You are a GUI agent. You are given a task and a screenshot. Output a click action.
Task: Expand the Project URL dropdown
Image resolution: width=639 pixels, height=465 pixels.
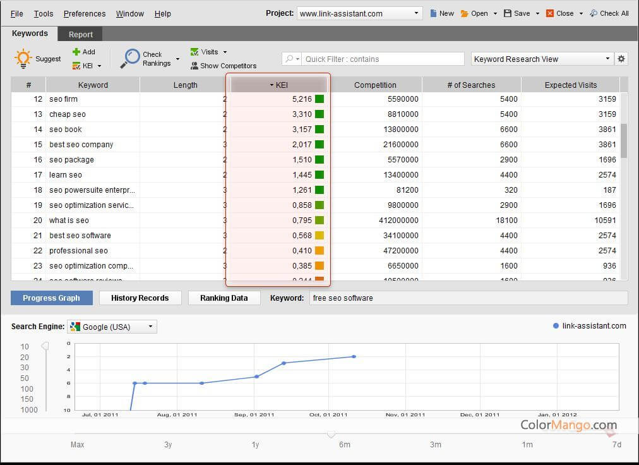point(417,13)
